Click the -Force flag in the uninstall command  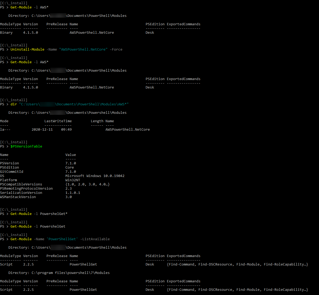[x=116, y=49]
